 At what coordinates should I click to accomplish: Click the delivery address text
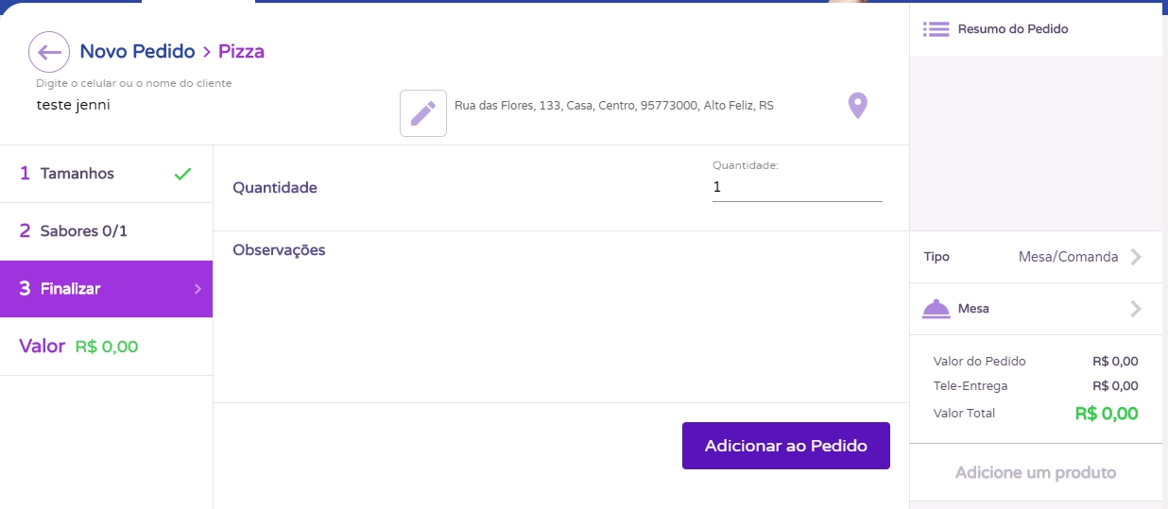click(614, 106)
